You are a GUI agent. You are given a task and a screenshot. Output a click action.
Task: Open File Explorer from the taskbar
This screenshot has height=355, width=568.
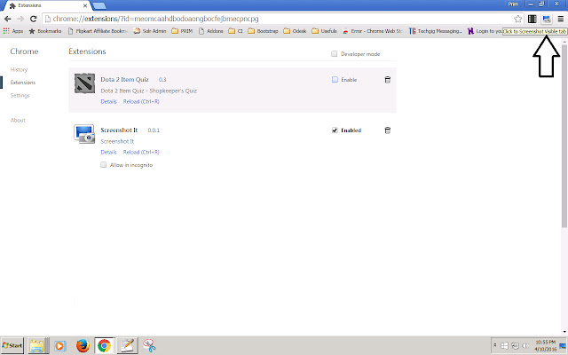[x=37, y=345]
